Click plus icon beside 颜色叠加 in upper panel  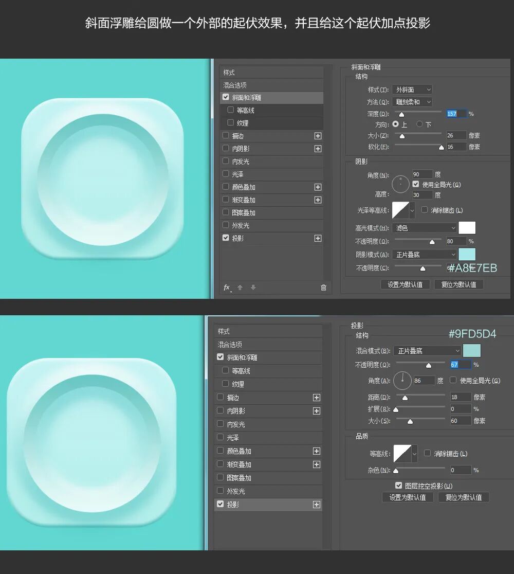point(318,187)
